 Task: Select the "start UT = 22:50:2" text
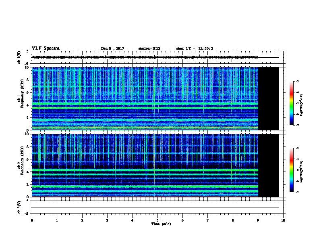(x=195, y=48)
